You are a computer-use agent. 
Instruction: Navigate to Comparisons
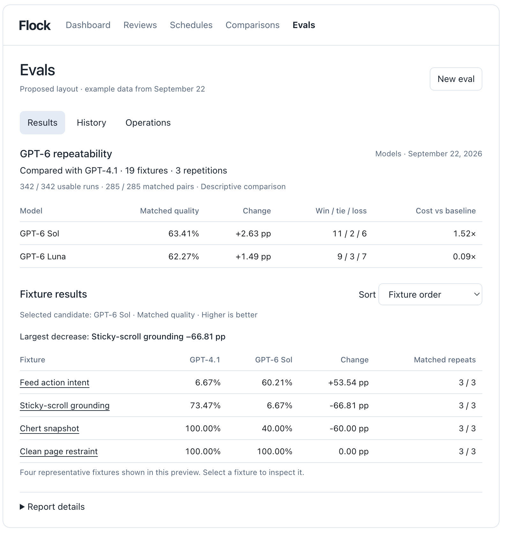[x=252, y=25]
